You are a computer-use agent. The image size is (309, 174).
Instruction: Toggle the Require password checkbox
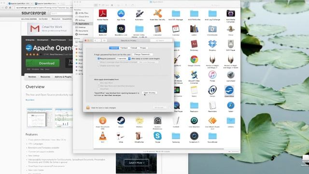click(98, 58)
